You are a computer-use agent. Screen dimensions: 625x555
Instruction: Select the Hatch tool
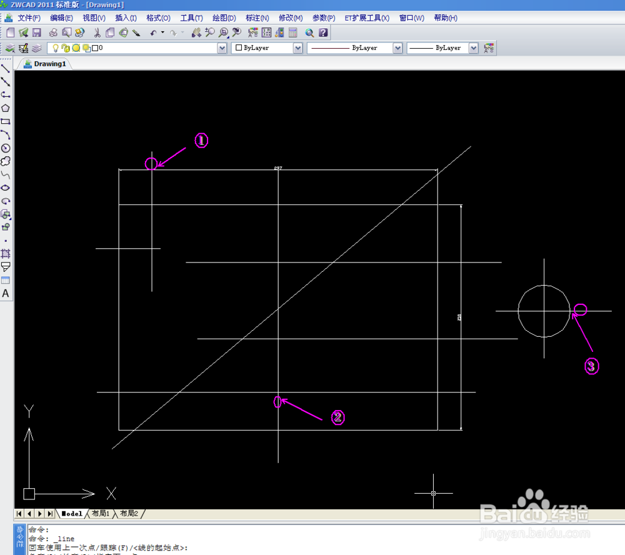coord(6,254)
